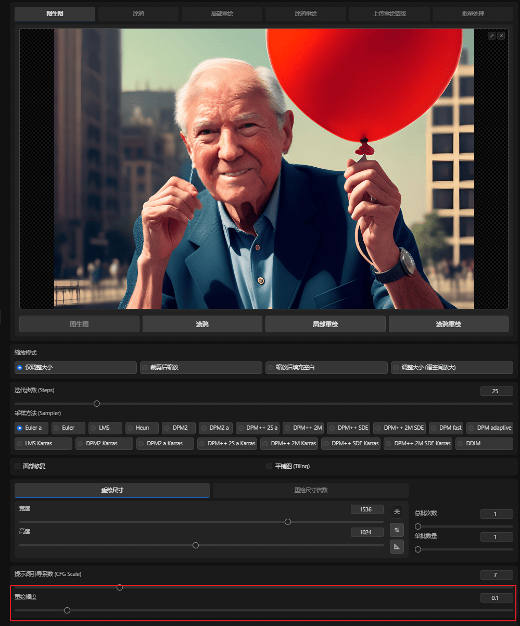Click the CFG Scale value field

pyautogui.click(x=497, y=575)
